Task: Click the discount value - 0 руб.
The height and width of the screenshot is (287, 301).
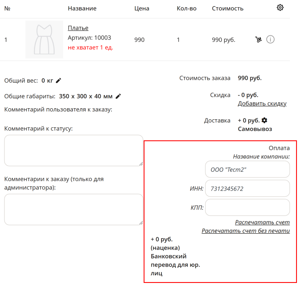Action: tap(248, 95)
